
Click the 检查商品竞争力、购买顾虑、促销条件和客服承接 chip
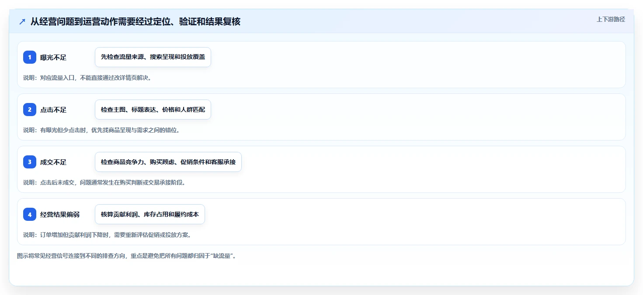[x=168, y=162]
